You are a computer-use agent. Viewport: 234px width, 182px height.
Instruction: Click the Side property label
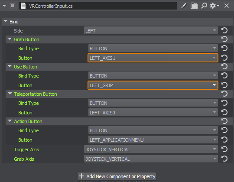click(18, 31)
